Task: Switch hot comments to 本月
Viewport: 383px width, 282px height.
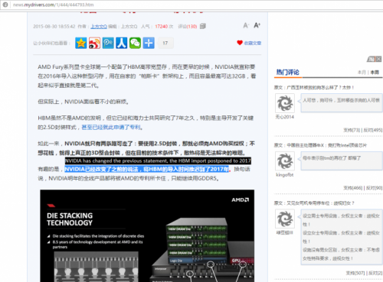Action: click(362, 73)
